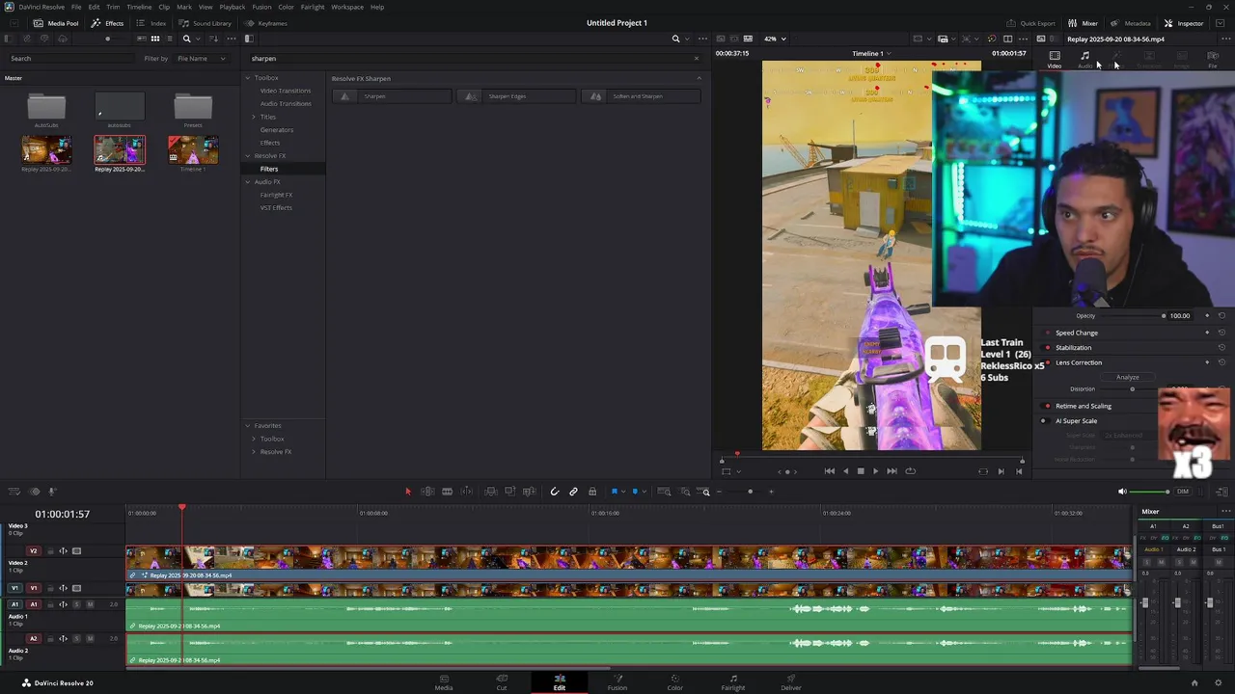This screenshot has height=694, width=1235.
Task: Open the viewer zoom 42% dropdown
Action: coord(775,39)
